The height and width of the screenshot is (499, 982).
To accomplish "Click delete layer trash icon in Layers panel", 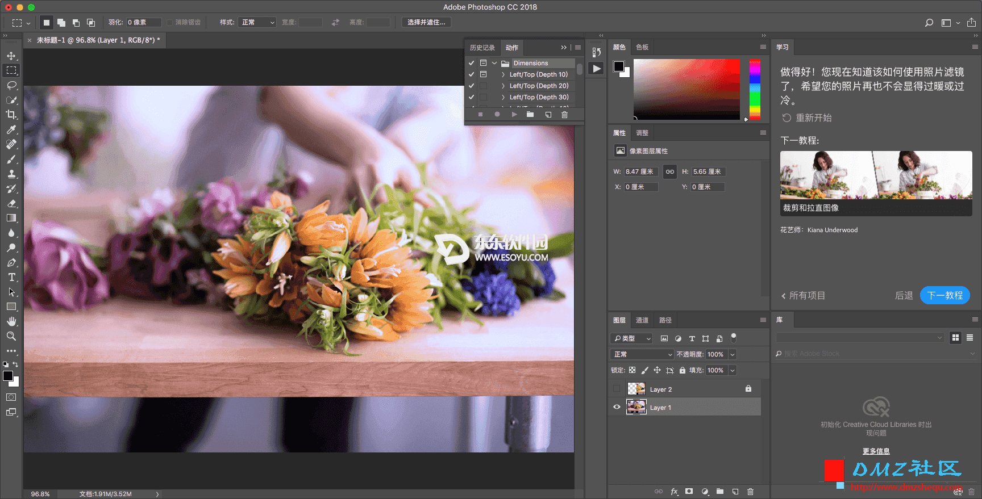I will point(750,492).
